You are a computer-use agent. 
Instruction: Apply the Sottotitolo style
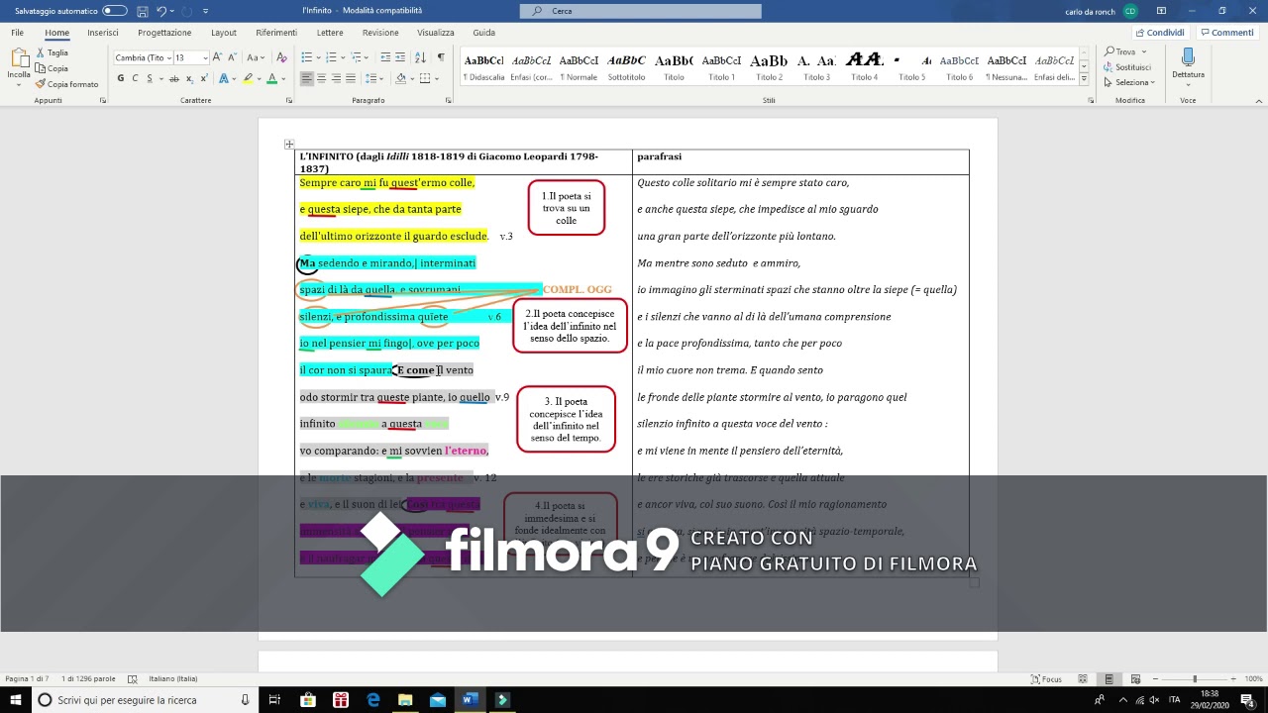(x=626, y=67)
